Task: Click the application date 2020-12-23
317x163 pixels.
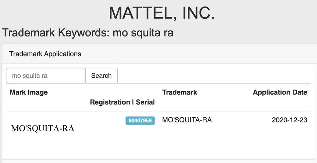Action: pyautogui.click(x=289, y=120)
